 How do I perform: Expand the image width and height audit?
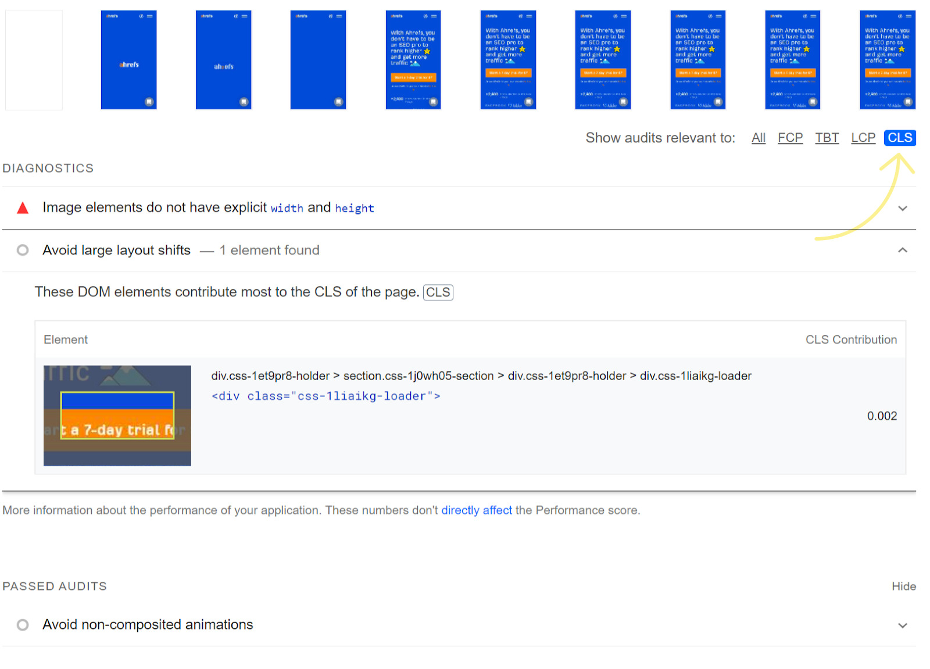[x=903, y=208]
